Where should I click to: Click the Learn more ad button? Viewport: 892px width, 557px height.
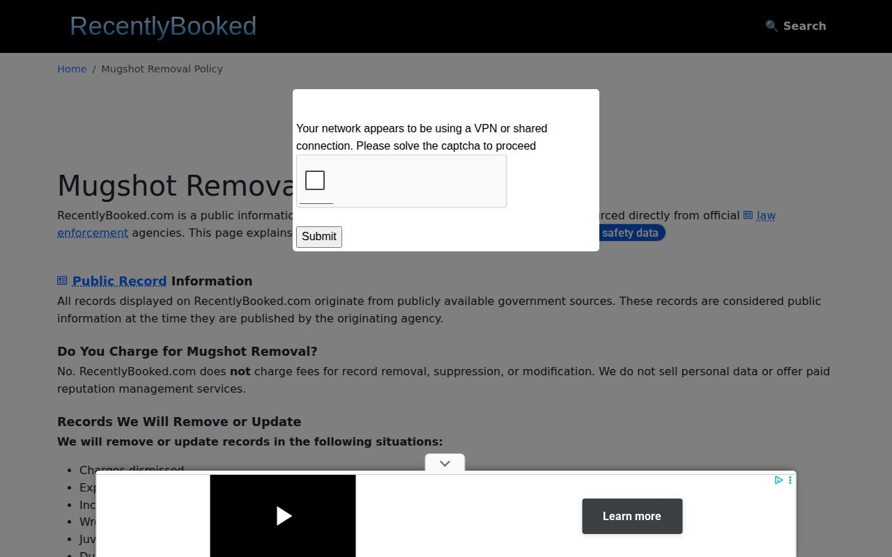(632, 516)
